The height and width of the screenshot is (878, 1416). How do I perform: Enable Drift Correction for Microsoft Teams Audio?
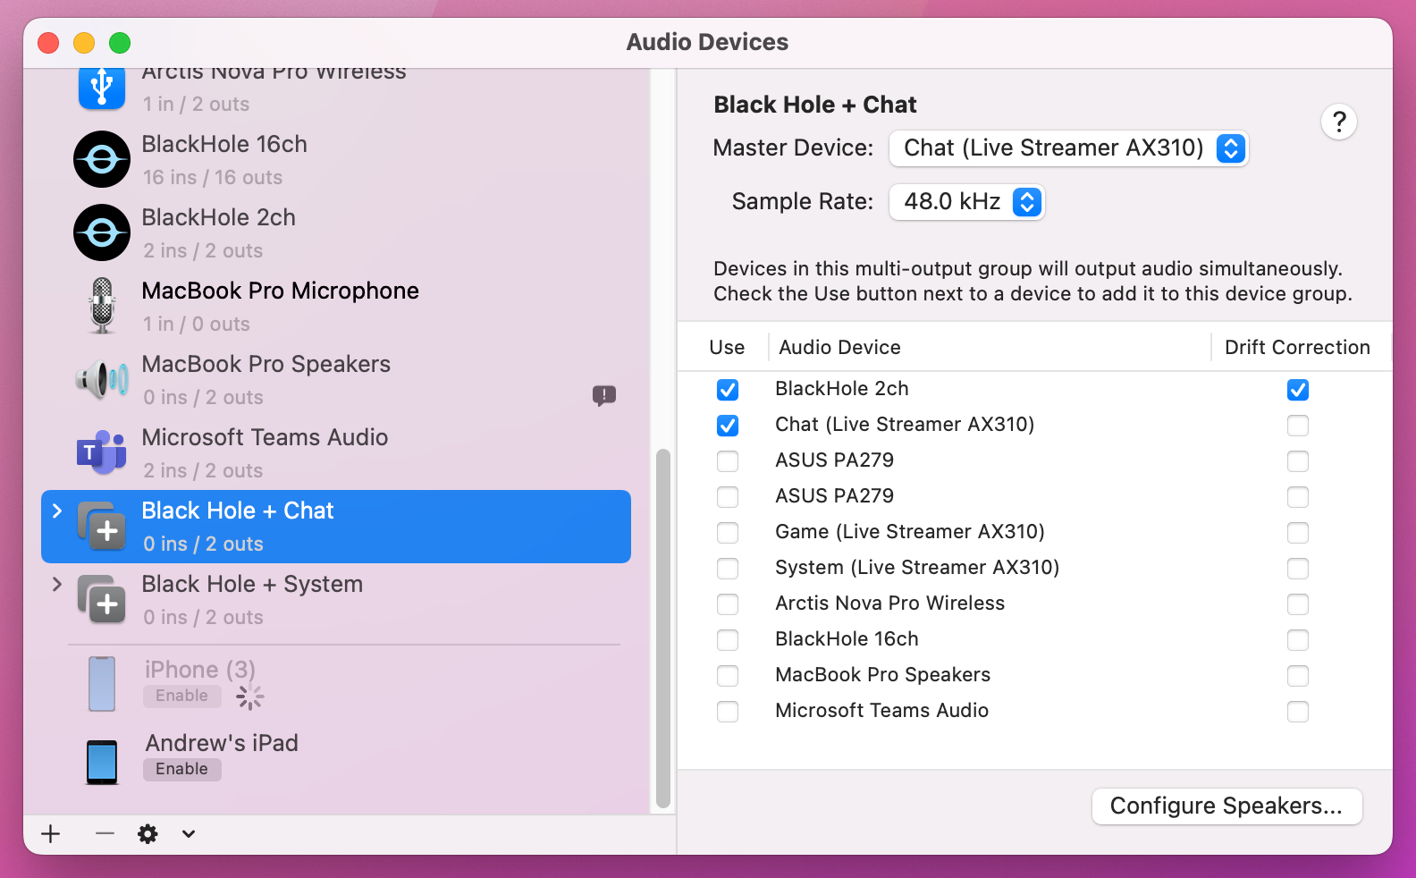[1298, 712]
